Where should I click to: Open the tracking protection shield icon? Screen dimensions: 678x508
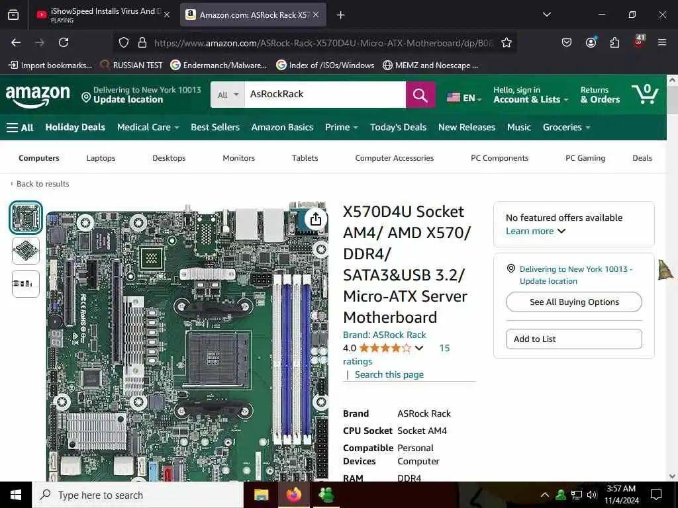tap(124, 42)
